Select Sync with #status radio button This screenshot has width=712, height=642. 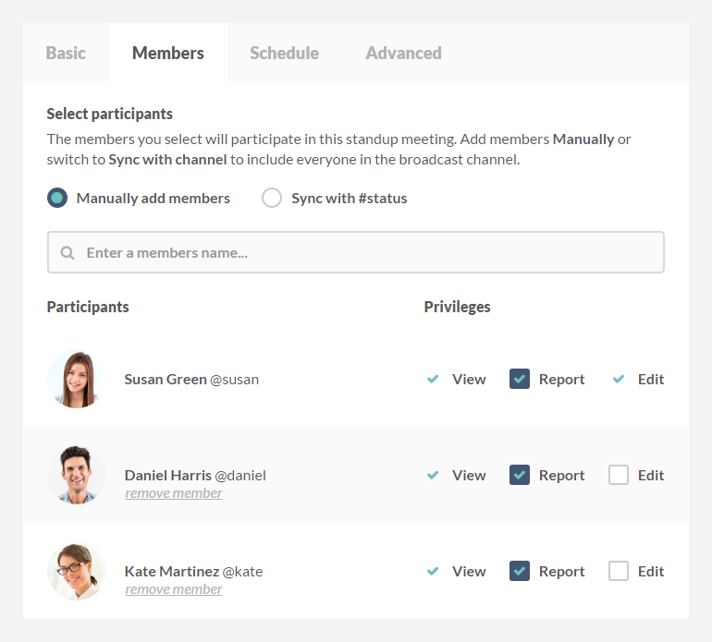coord(272,198)
